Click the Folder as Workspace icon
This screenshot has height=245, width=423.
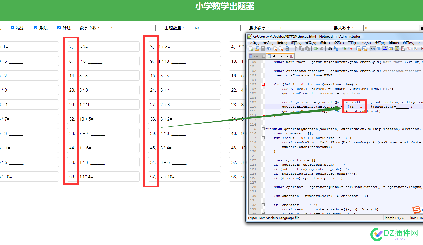coord(409,49)
